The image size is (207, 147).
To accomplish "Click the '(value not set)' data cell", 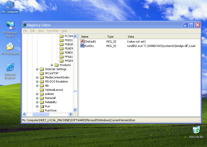I will tap(136, 42).
